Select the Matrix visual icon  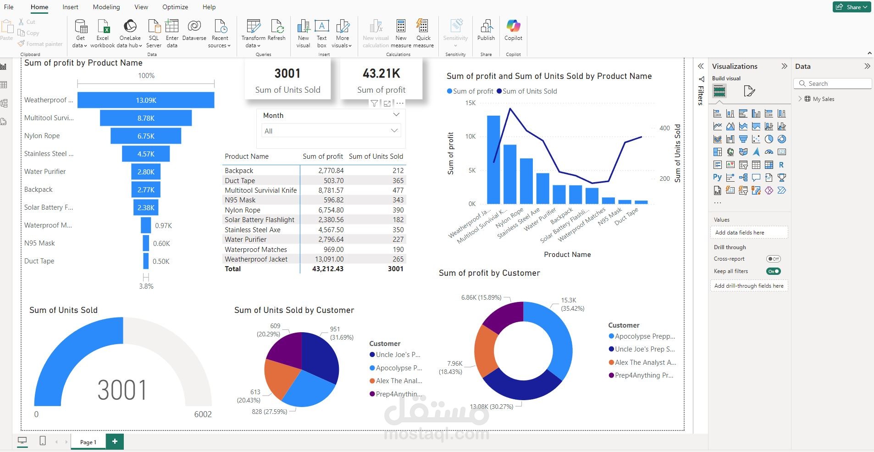coord(769,165)
